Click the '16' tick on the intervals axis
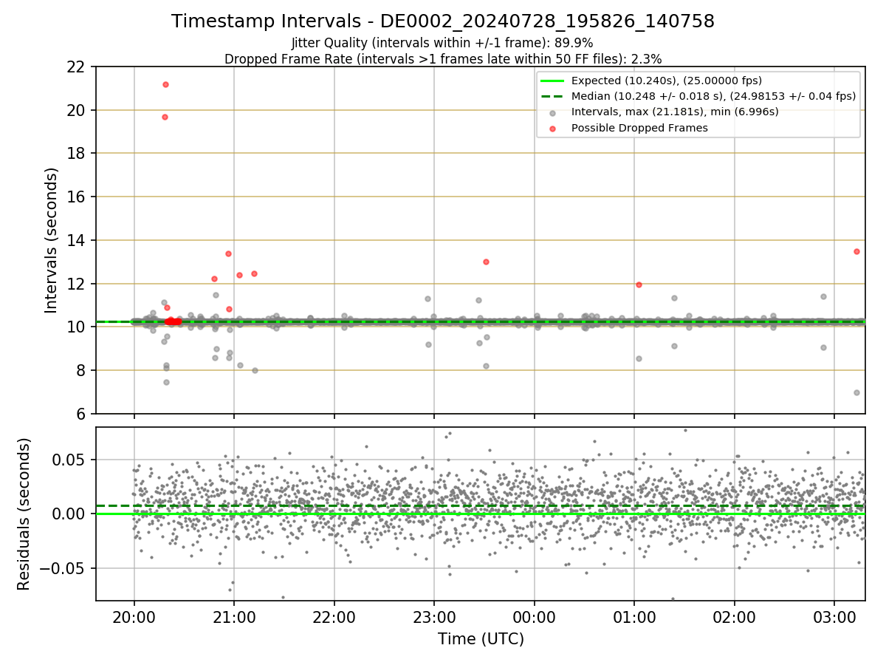Viewport: 886px width, 665px height. pos(77,197)
